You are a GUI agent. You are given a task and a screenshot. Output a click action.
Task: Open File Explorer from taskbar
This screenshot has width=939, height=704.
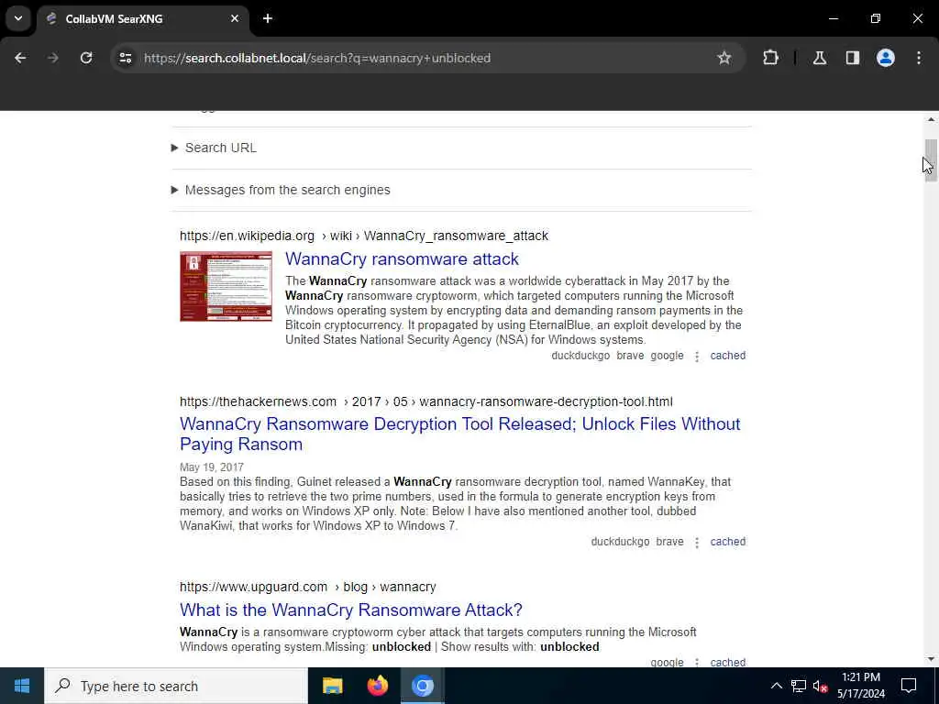pyautogui.click(x=332, y=686)
